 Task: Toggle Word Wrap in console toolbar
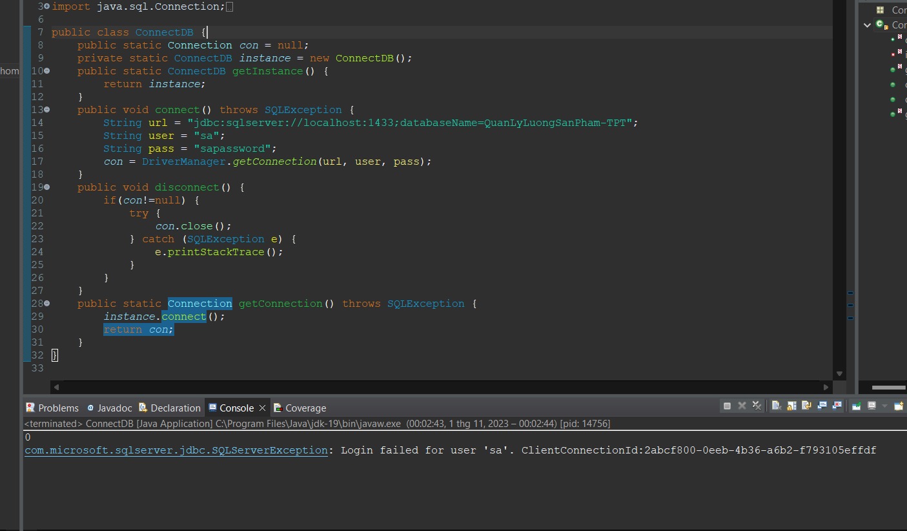(x=806, y=406)
